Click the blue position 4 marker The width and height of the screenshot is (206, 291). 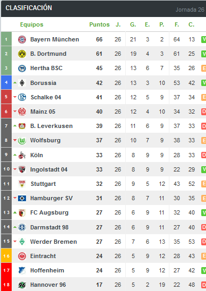[x=6, y=82]
